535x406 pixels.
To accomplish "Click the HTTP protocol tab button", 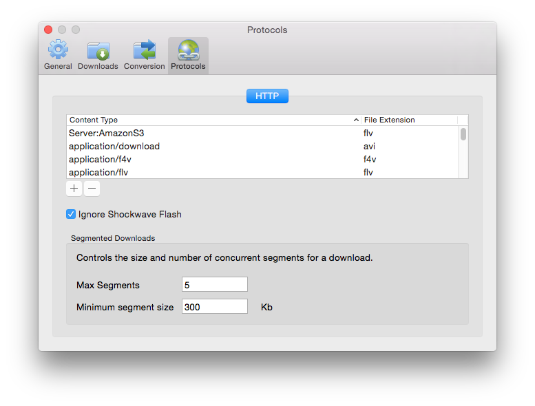I will point(267,96).
